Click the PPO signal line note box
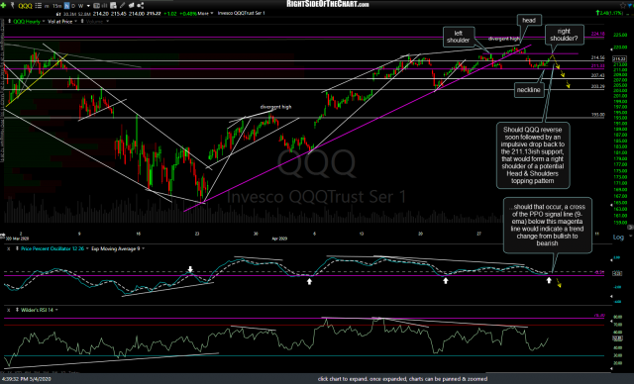 click(547, 225)
